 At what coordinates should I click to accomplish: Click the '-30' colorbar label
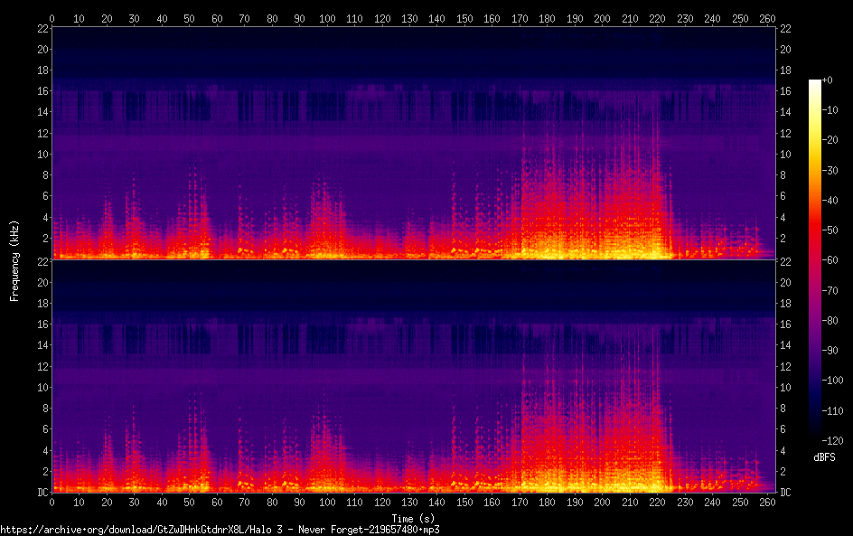(830, 170)
